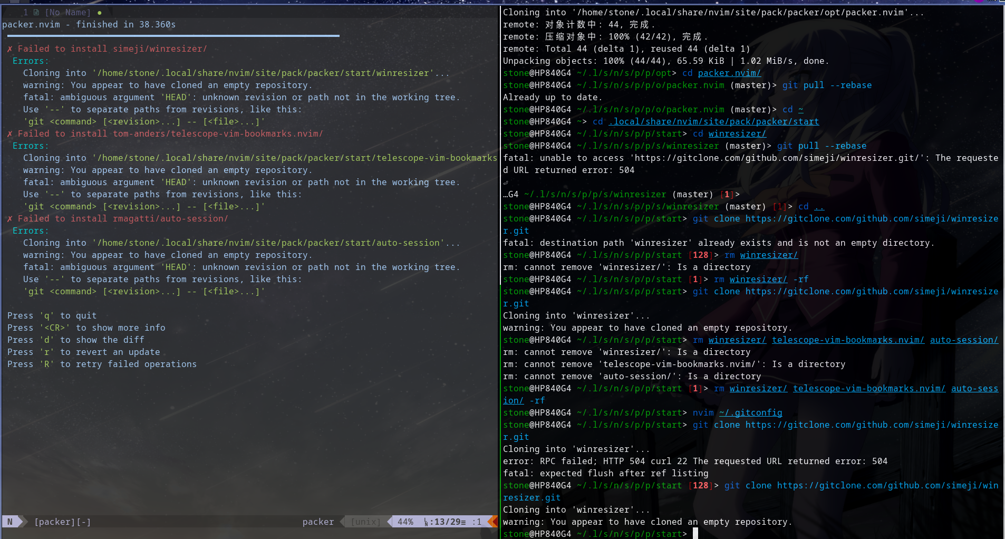The height and width of the screenshot is (539, 1005).
Task: Expand the Errors section under simeji/winresizer
Action: point(30,61)
